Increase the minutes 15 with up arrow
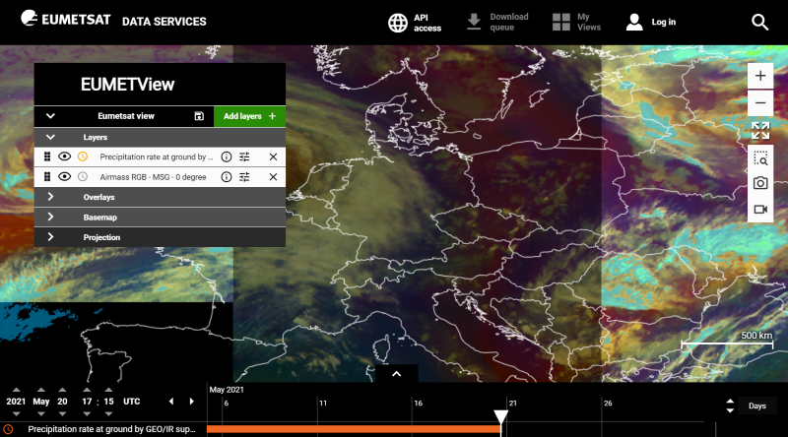This screenshot has width=788, height=437. 108,390
